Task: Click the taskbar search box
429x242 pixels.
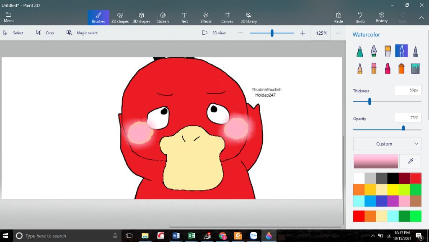Action: [x=67, y=236]
